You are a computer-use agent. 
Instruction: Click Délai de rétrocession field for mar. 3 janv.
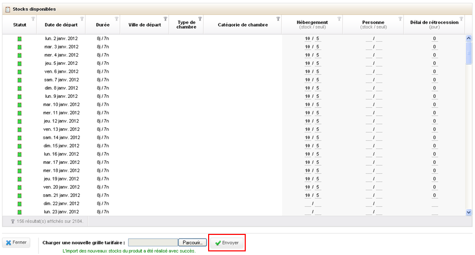[x=434, y=47]
